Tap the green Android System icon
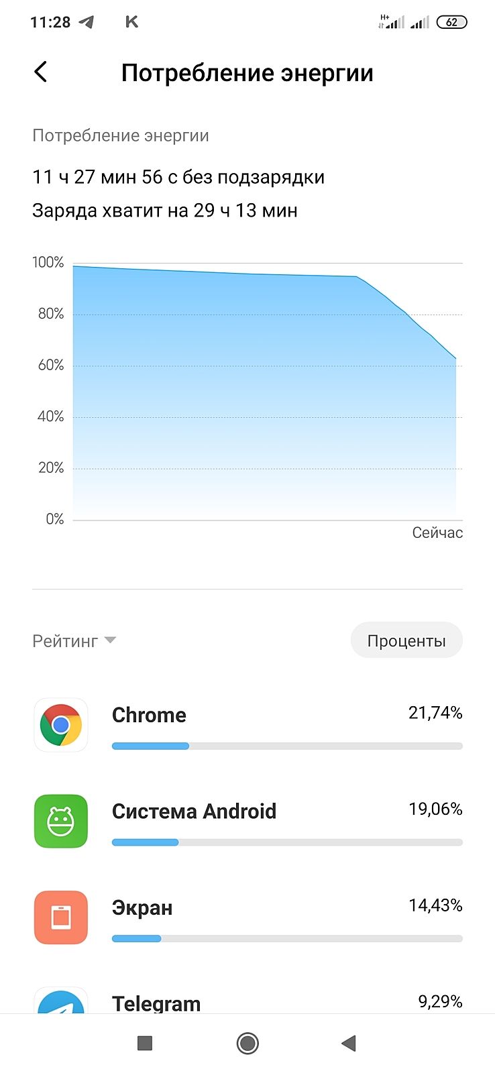Image resolution: width=495 pixels, height=1073 pixels. 61,821
